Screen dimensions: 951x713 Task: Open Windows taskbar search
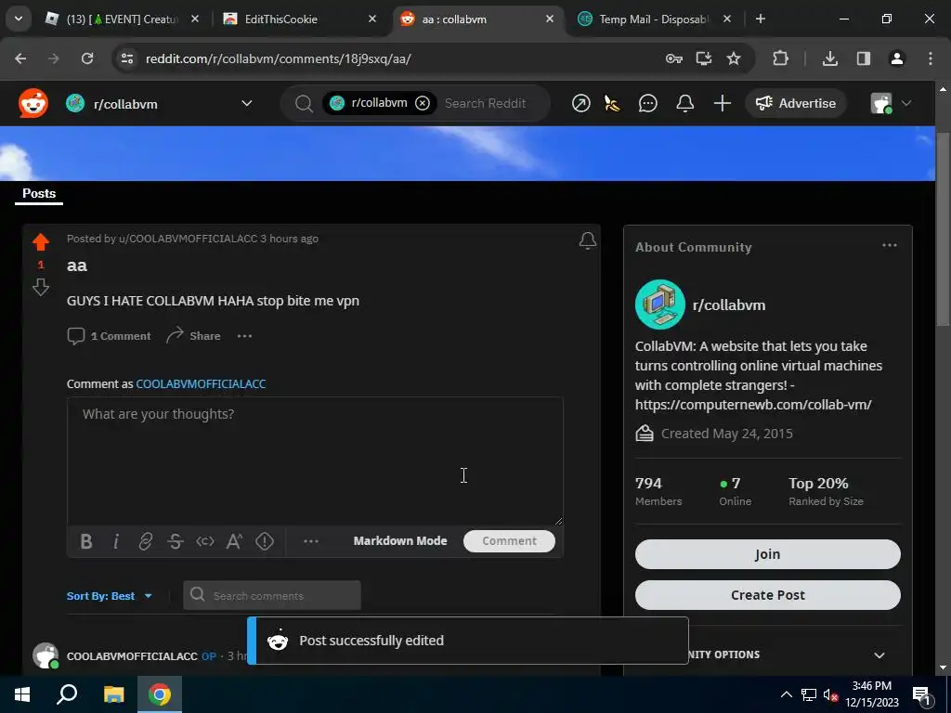(67, 694)
